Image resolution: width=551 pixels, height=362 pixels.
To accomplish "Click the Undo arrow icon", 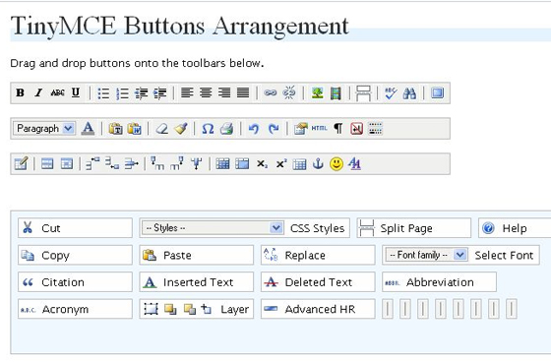I will 254,129.
